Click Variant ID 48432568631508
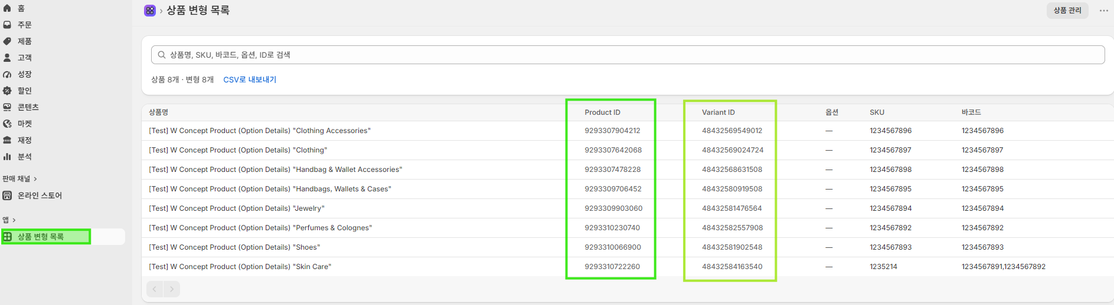Screen dimensions: 1114x305 732,170
